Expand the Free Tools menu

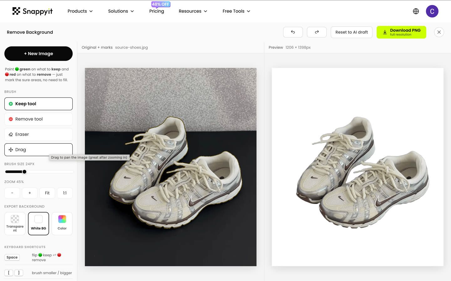(x=236, y=11)
